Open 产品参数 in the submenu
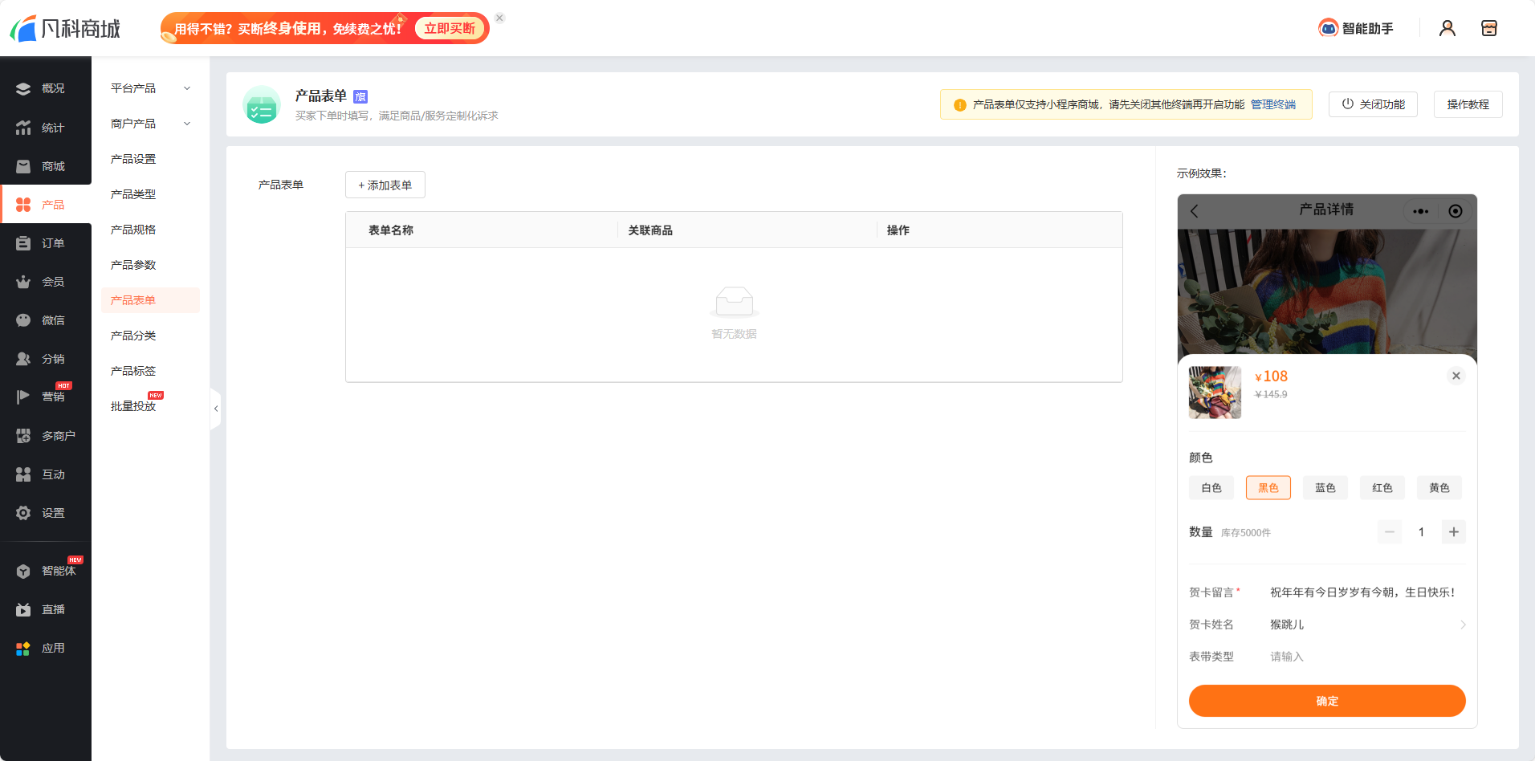 coord(133,265)
